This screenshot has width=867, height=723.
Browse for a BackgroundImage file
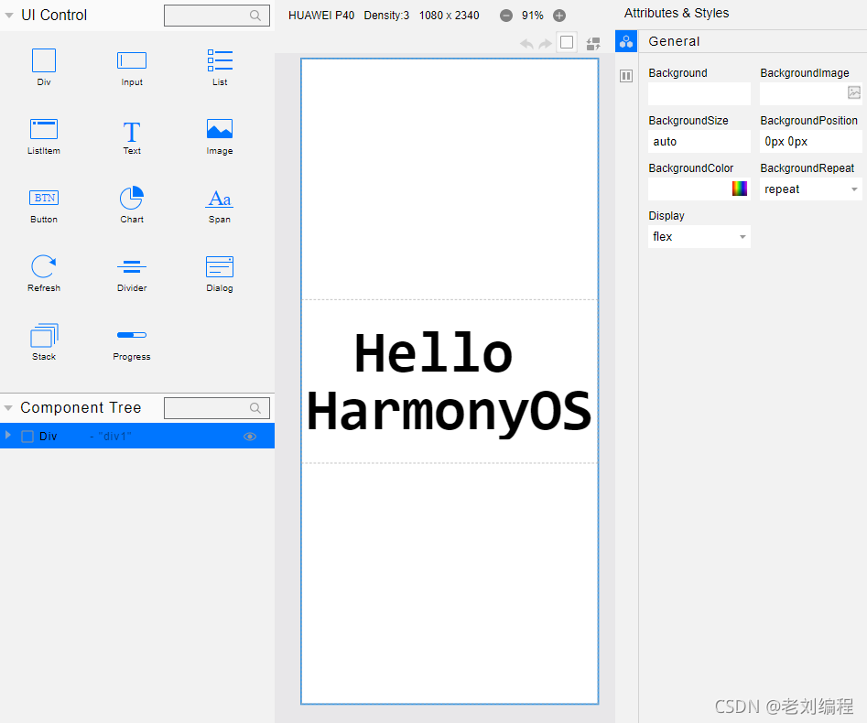(x=854, y=92)
